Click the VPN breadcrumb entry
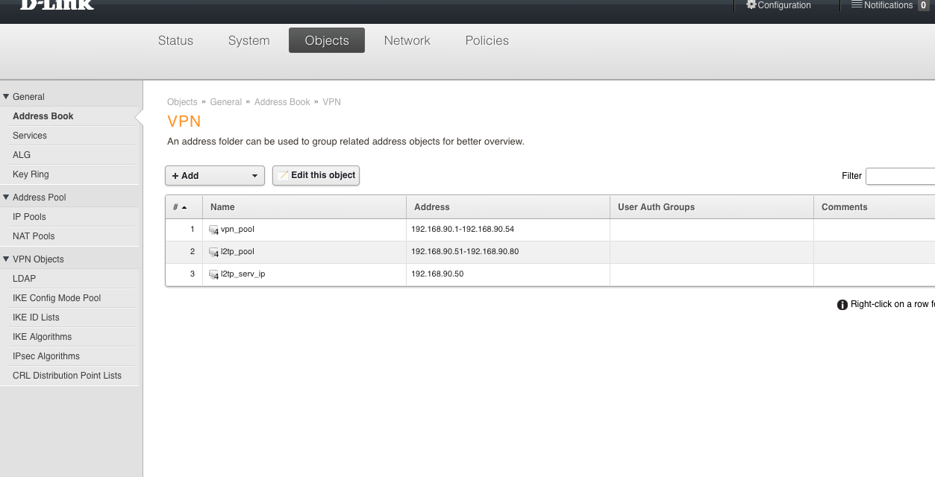Image resolution: width=935 pixels, height=477 pixels. coord(332,102)
